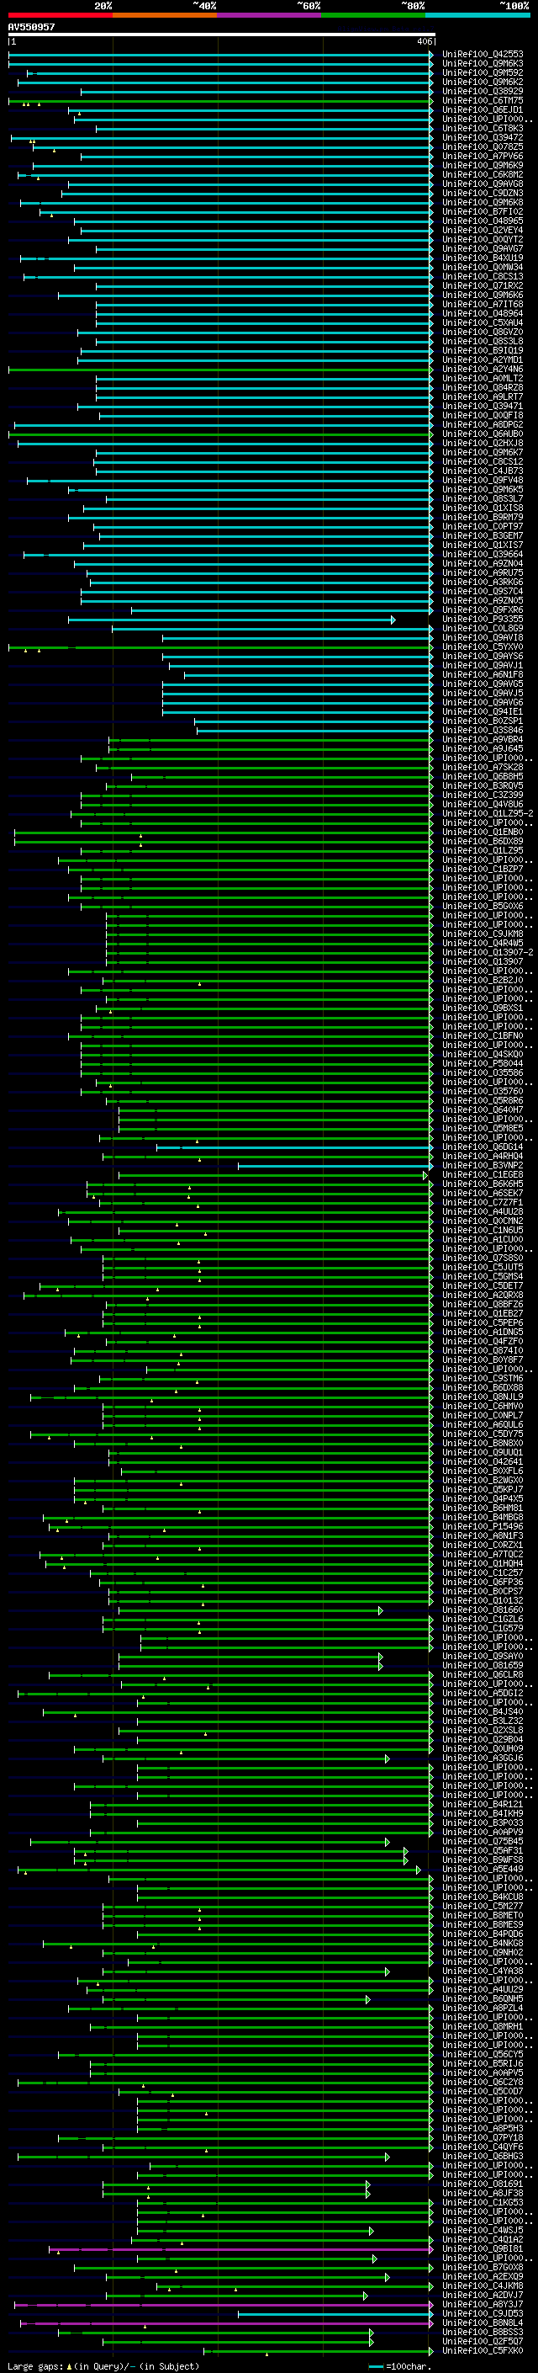Select UniRef100_P93355 label
Viewport: 538px width, 2373px height.
coord(483,619)
